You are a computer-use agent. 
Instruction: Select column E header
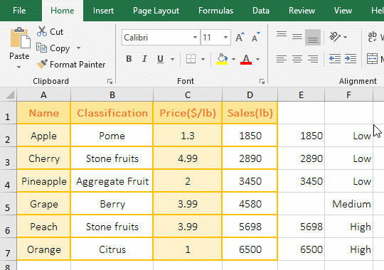[302, 94]
